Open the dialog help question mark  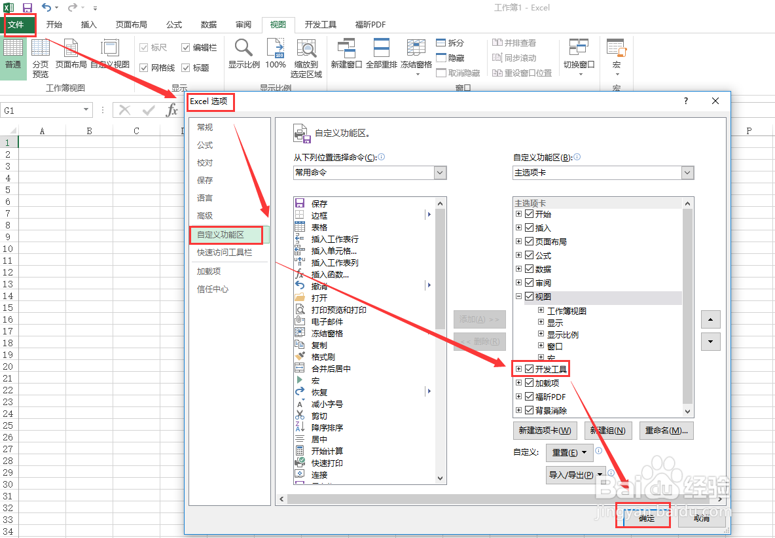(685, 101)
